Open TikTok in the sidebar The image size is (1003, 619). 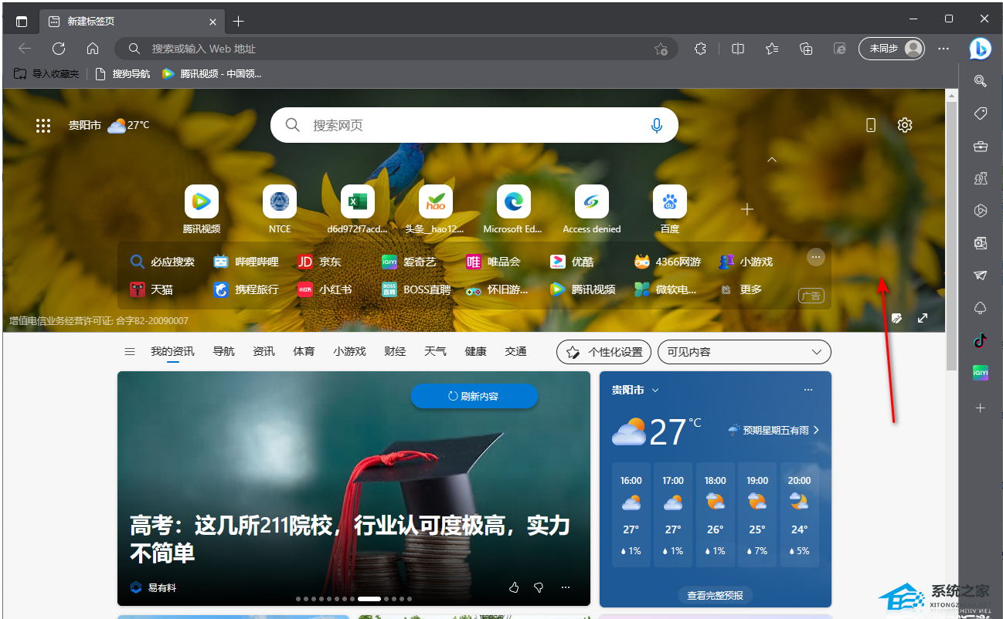[981, 340]
